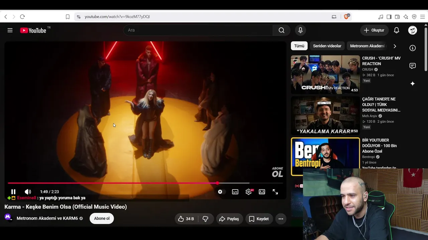Open Metronom Akademi ve KARM6 channel link

coord(47,219)
